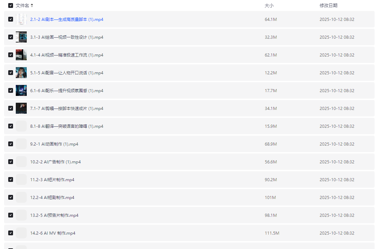Deselect checkbox for 12.2-4 AI短剧制作.mp4
This screenshot has width=378, height=249.
[11, 197]
